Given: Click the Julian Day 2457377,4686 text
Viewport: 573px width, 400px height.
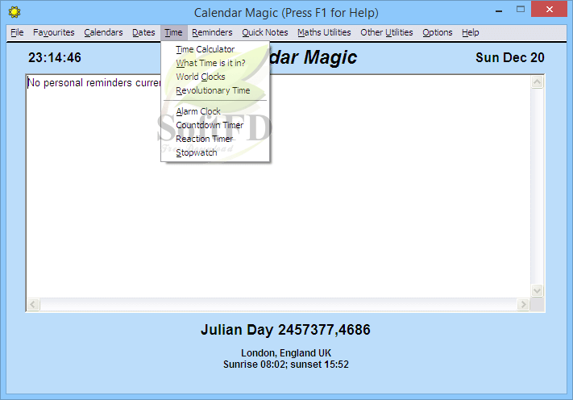Looking at the screenshot, I should pos(285,330).
